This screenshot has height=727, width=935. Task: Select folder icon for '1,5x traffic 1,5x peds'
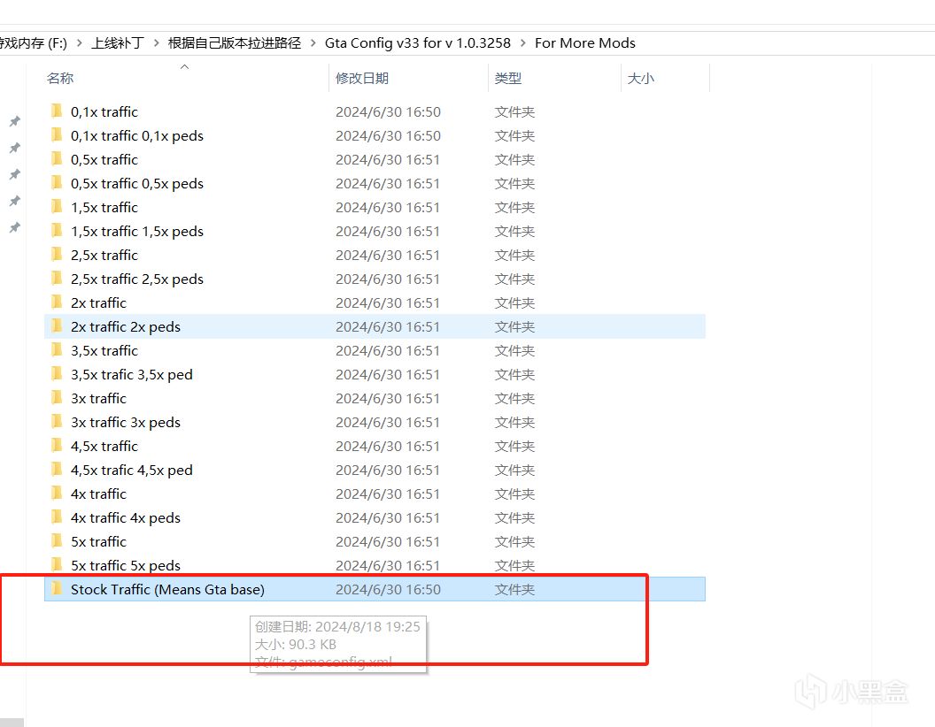tap(57, 231)
